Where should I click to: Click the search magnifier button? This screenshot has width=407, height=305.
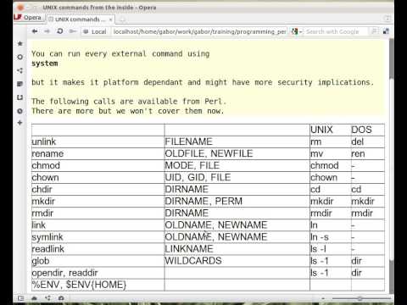(374, 31)
